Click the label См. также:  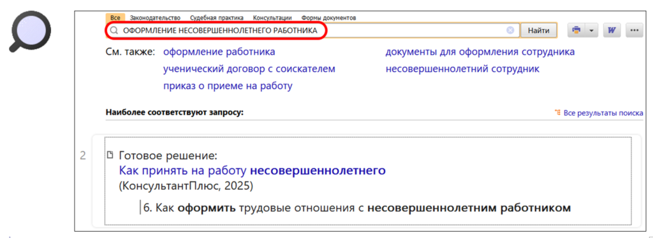(130, 52)
